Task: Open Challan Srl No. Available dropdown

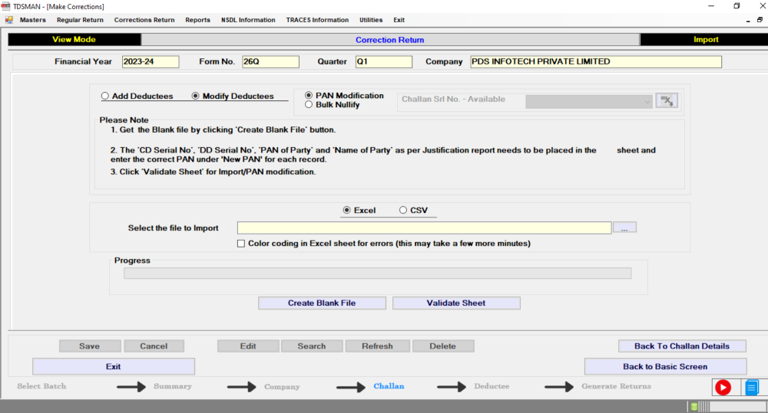Action: click(x=589, y=102)
